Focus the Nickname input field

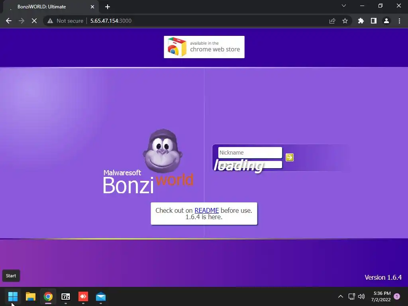[250, 153]
